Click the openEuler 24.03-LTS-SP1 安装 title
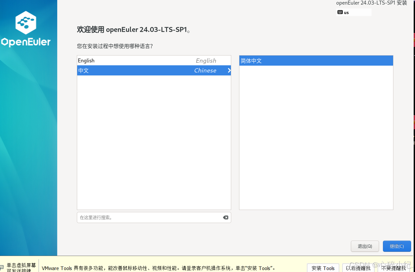 [372, 3]
